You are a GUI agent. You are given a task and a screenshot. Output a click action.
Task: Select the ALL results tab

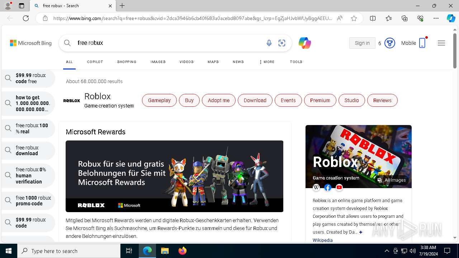pos(69,62)
